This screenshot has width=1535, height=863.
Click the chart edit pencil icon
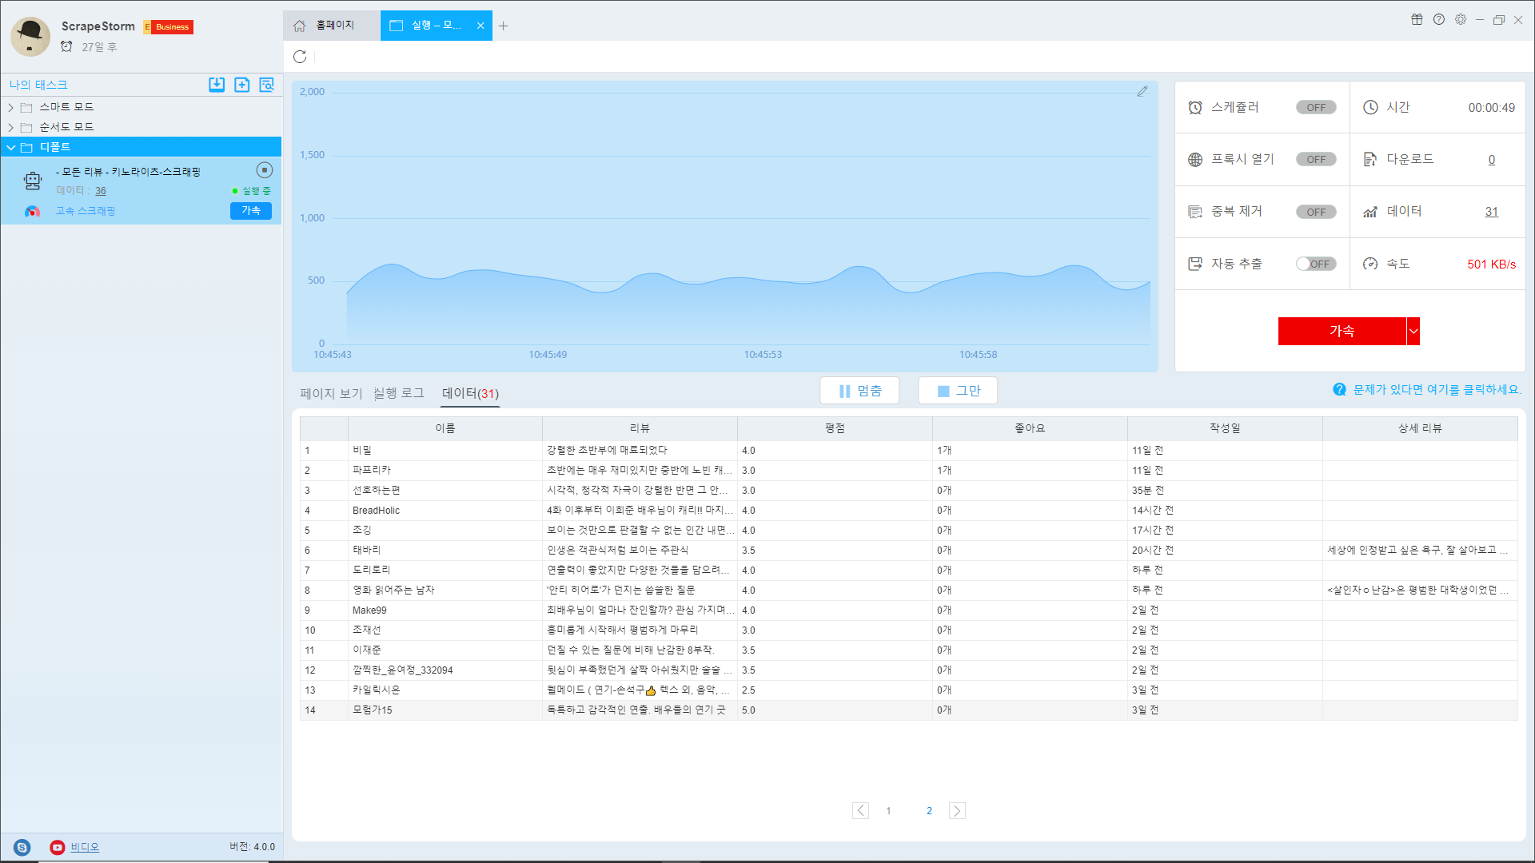click(x=1142, y=92)
